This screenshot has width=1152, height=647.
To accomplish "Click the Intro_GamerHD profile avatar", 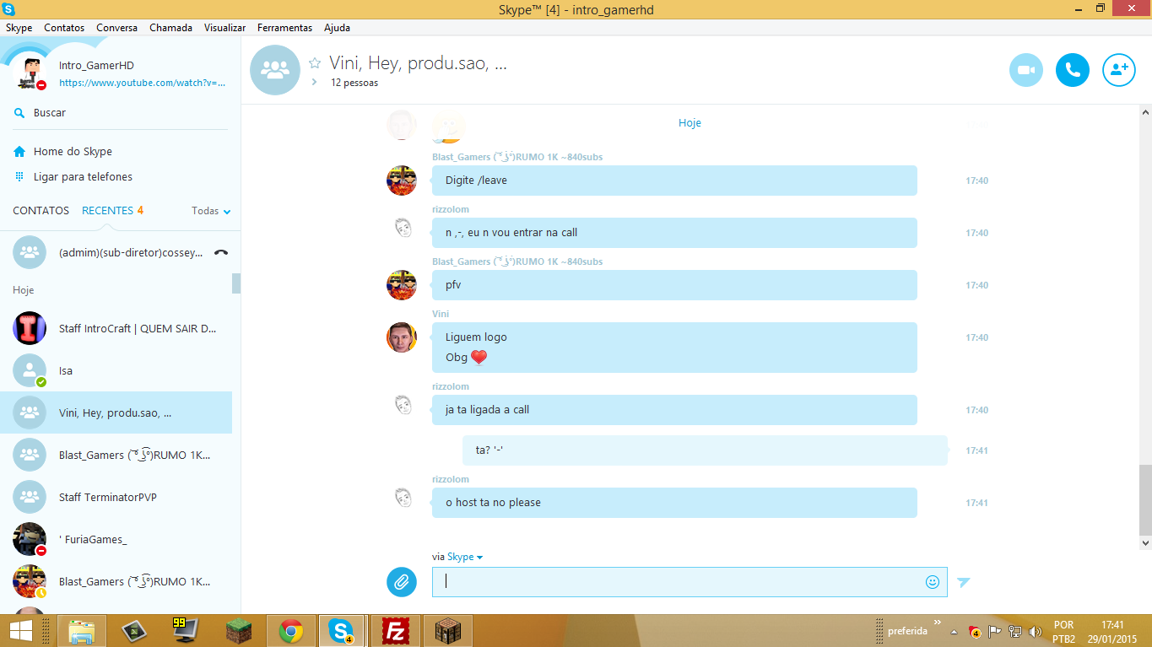I will [30, 73].
